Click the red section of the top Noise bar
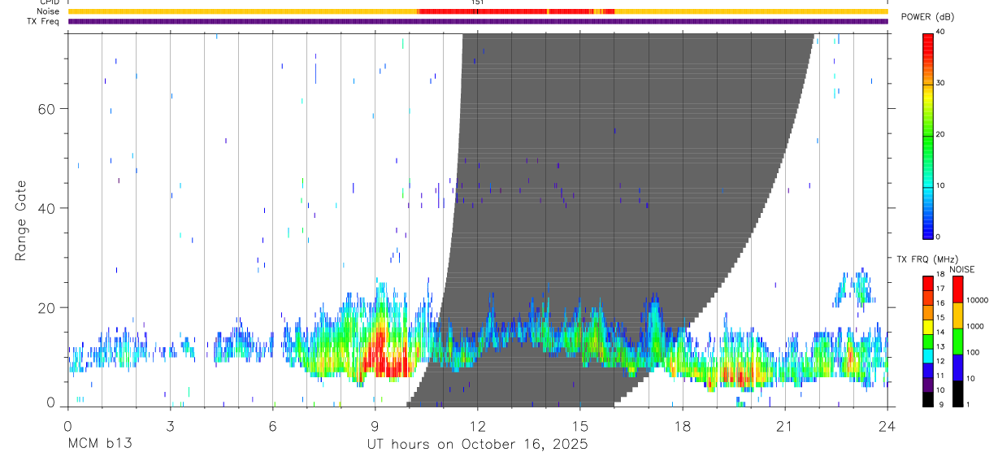The height and width of the screenshot is (461, 998). click(516, 11)
